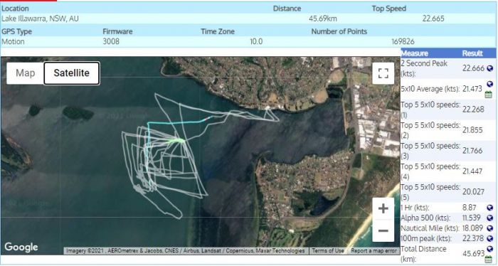Click the globe icon for Alpha 500
This screenshot has height=266, width=498.
click(489, 218)
